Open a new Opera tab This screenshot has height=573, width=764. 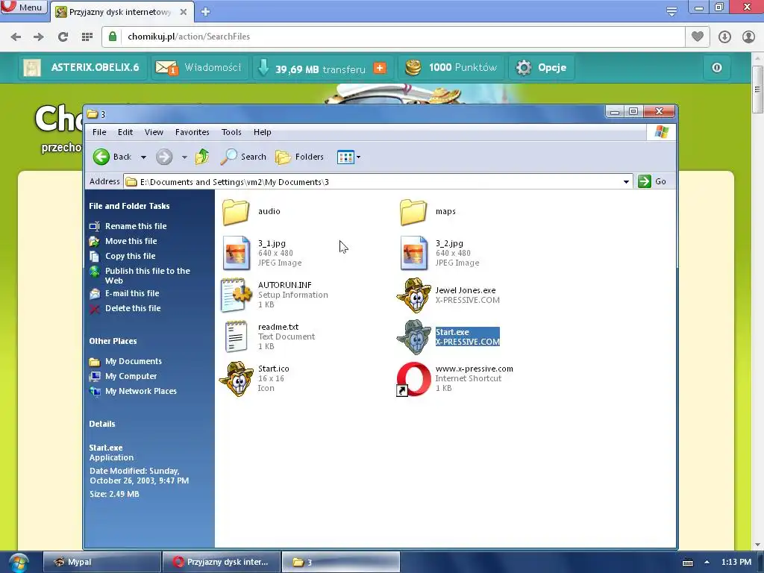pyautogui.click(x=206, y=12)
